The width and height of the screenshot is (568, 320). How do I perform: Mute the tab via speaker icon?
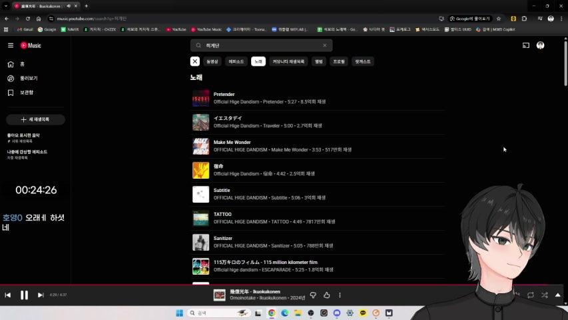pos(69,6)
